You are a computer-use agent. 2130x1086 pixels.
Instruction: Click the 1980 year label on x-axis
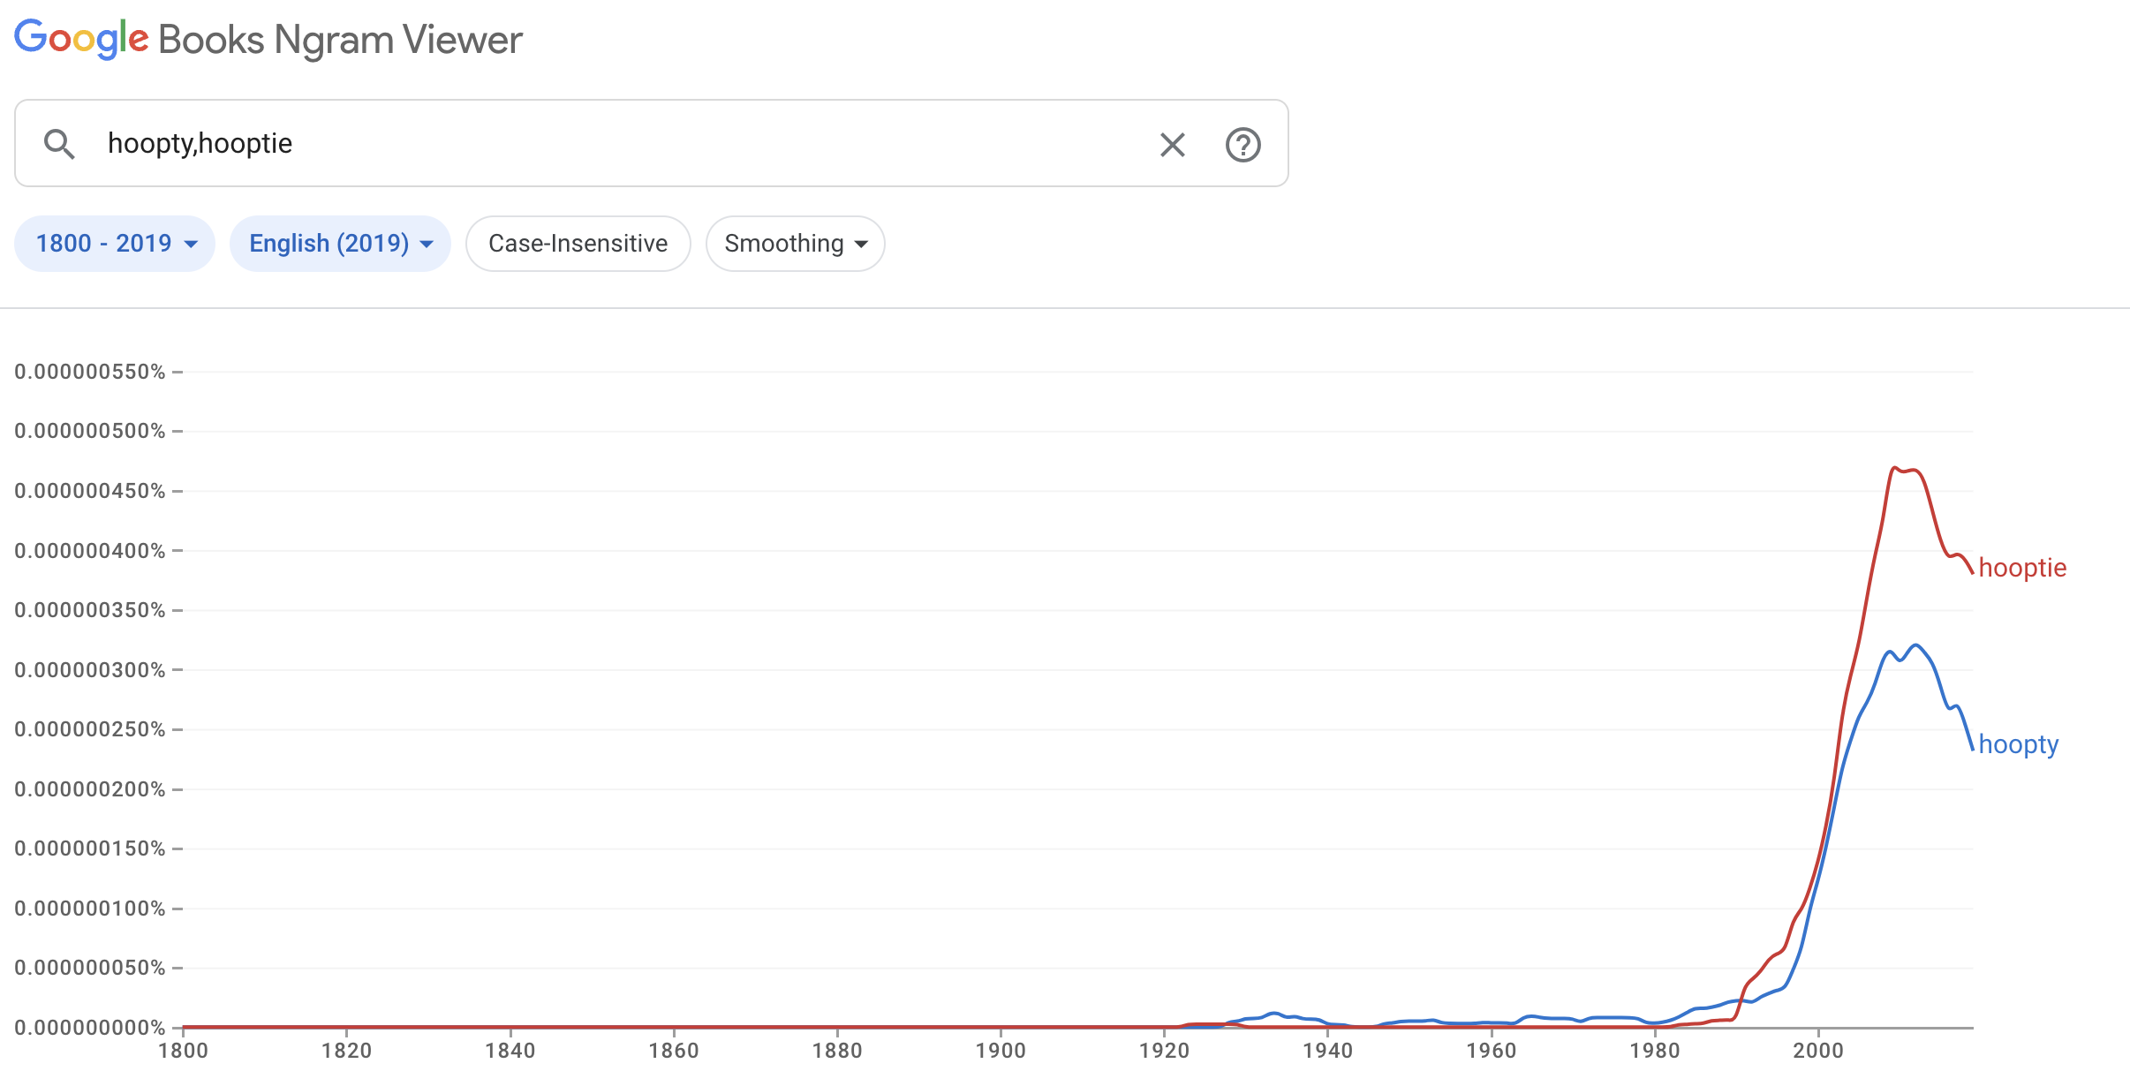[x=1654, y=1051]
